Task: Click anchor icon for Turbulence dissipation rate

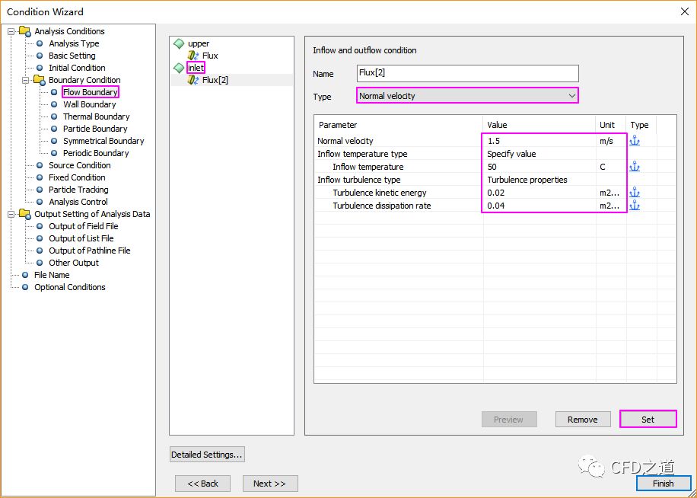Action: (x=634, y=206)
